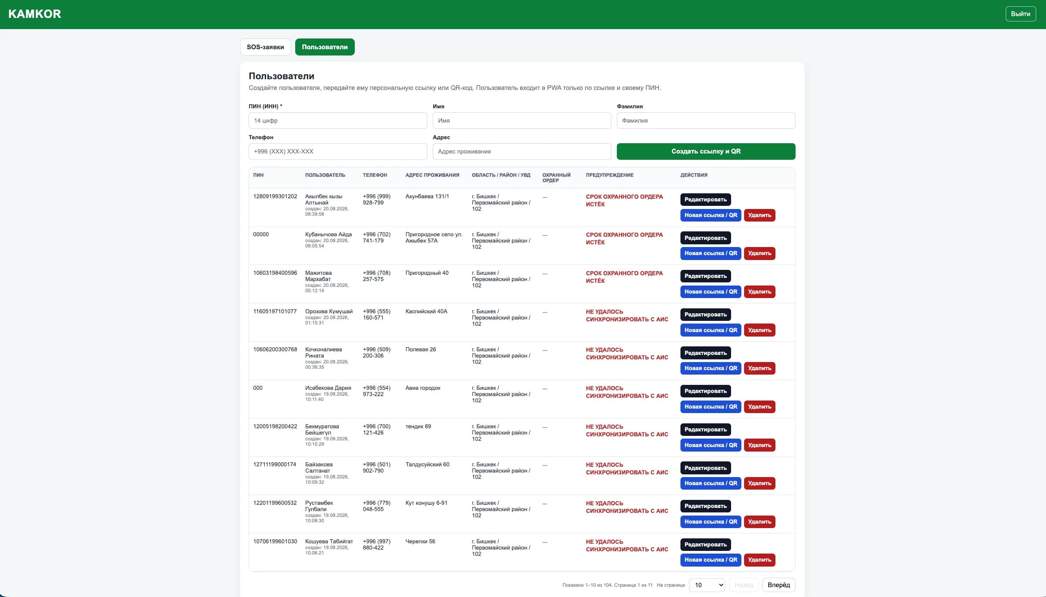Switch to the Пользователи tab
Image resolution: width=1046 pixels, height=597 pixels.
coord(325,47)
